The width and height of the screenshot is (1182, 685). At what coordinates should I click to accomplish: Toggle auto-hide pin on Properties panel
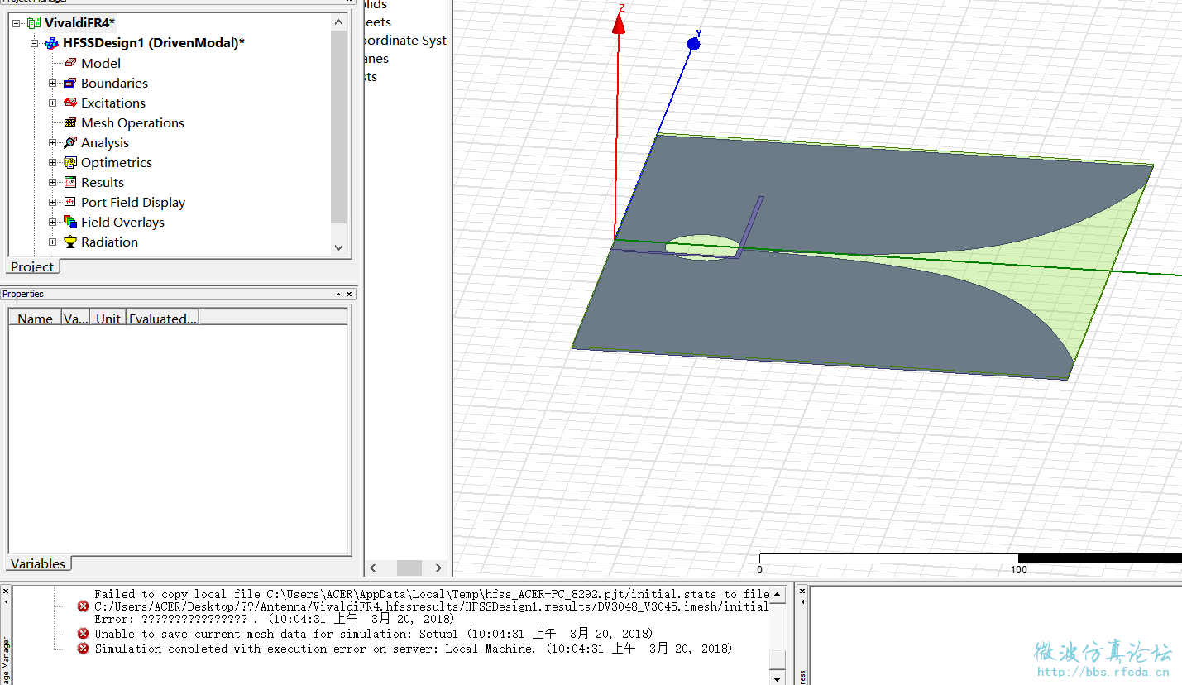(x=338, y=294)
